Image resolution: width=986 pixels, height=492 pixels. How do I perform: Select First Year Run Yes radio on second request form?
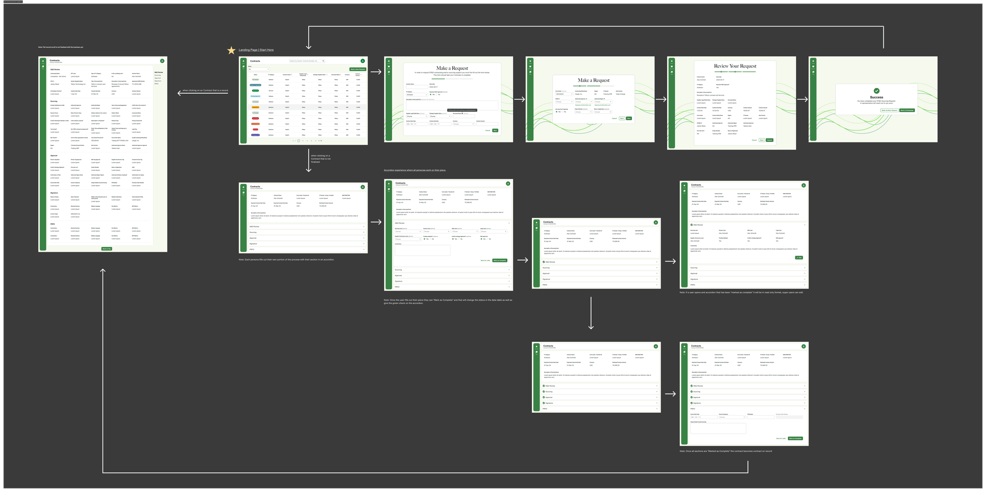point(557,112)
